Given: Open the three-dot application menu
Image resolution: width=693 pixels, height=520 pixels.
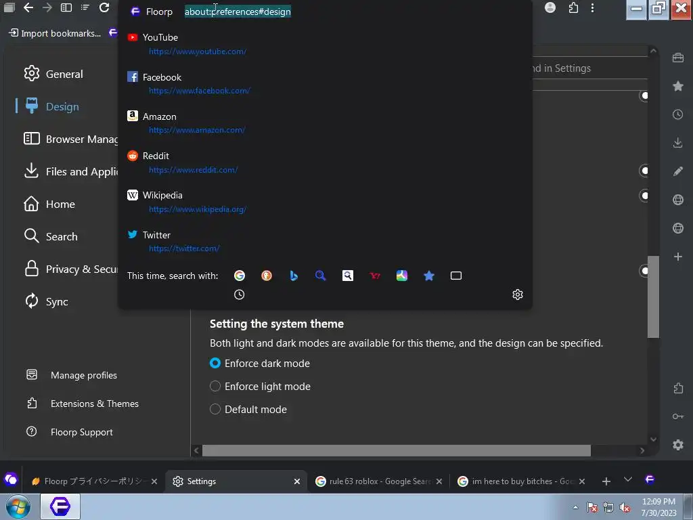Looking at the screenshot, I should click(x=592, y=7).
